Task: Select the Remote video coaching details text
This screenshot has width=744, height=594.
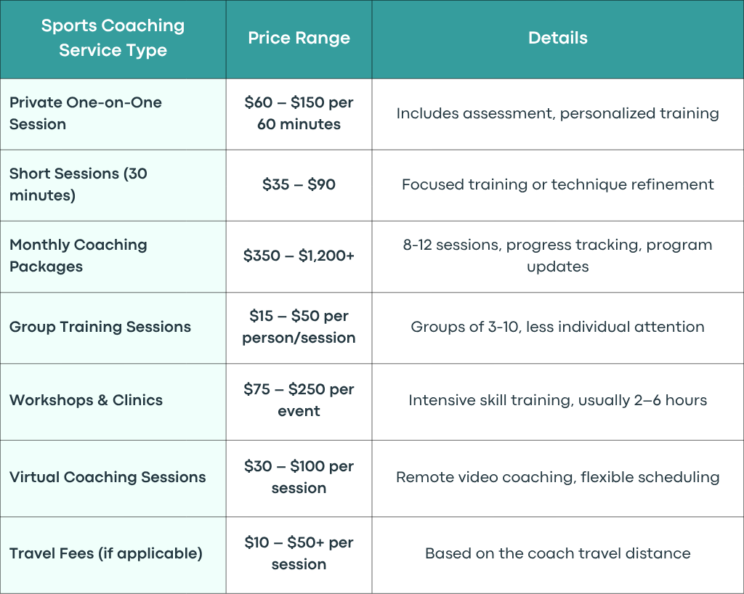Action: tap(558, 477)
